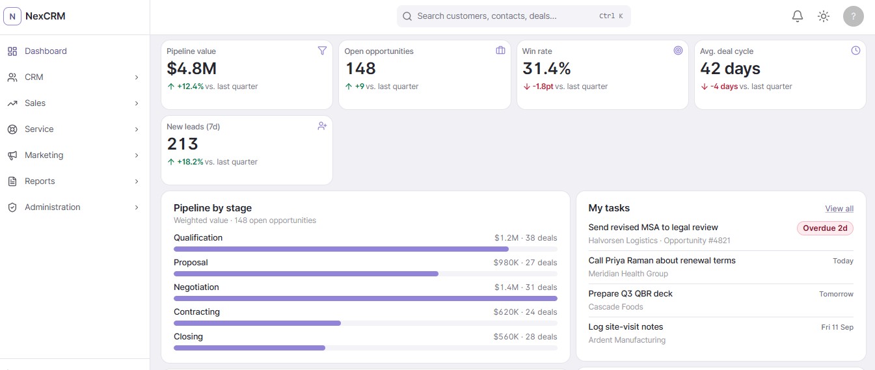The width and height of the screenshot is (875, 370).
Task: Click the target icon on Win rate card
Action: click(x=678, y=51)
